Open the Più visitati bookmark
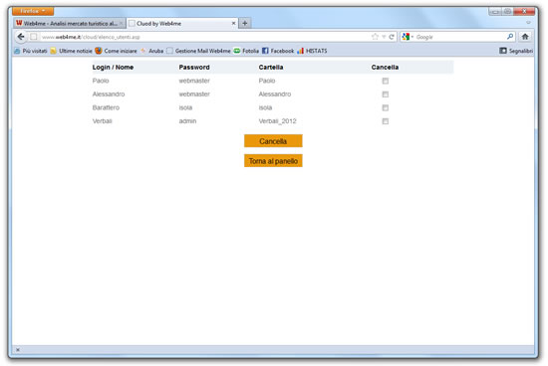This screenshot has width=548, height=366. coord(31,51)
